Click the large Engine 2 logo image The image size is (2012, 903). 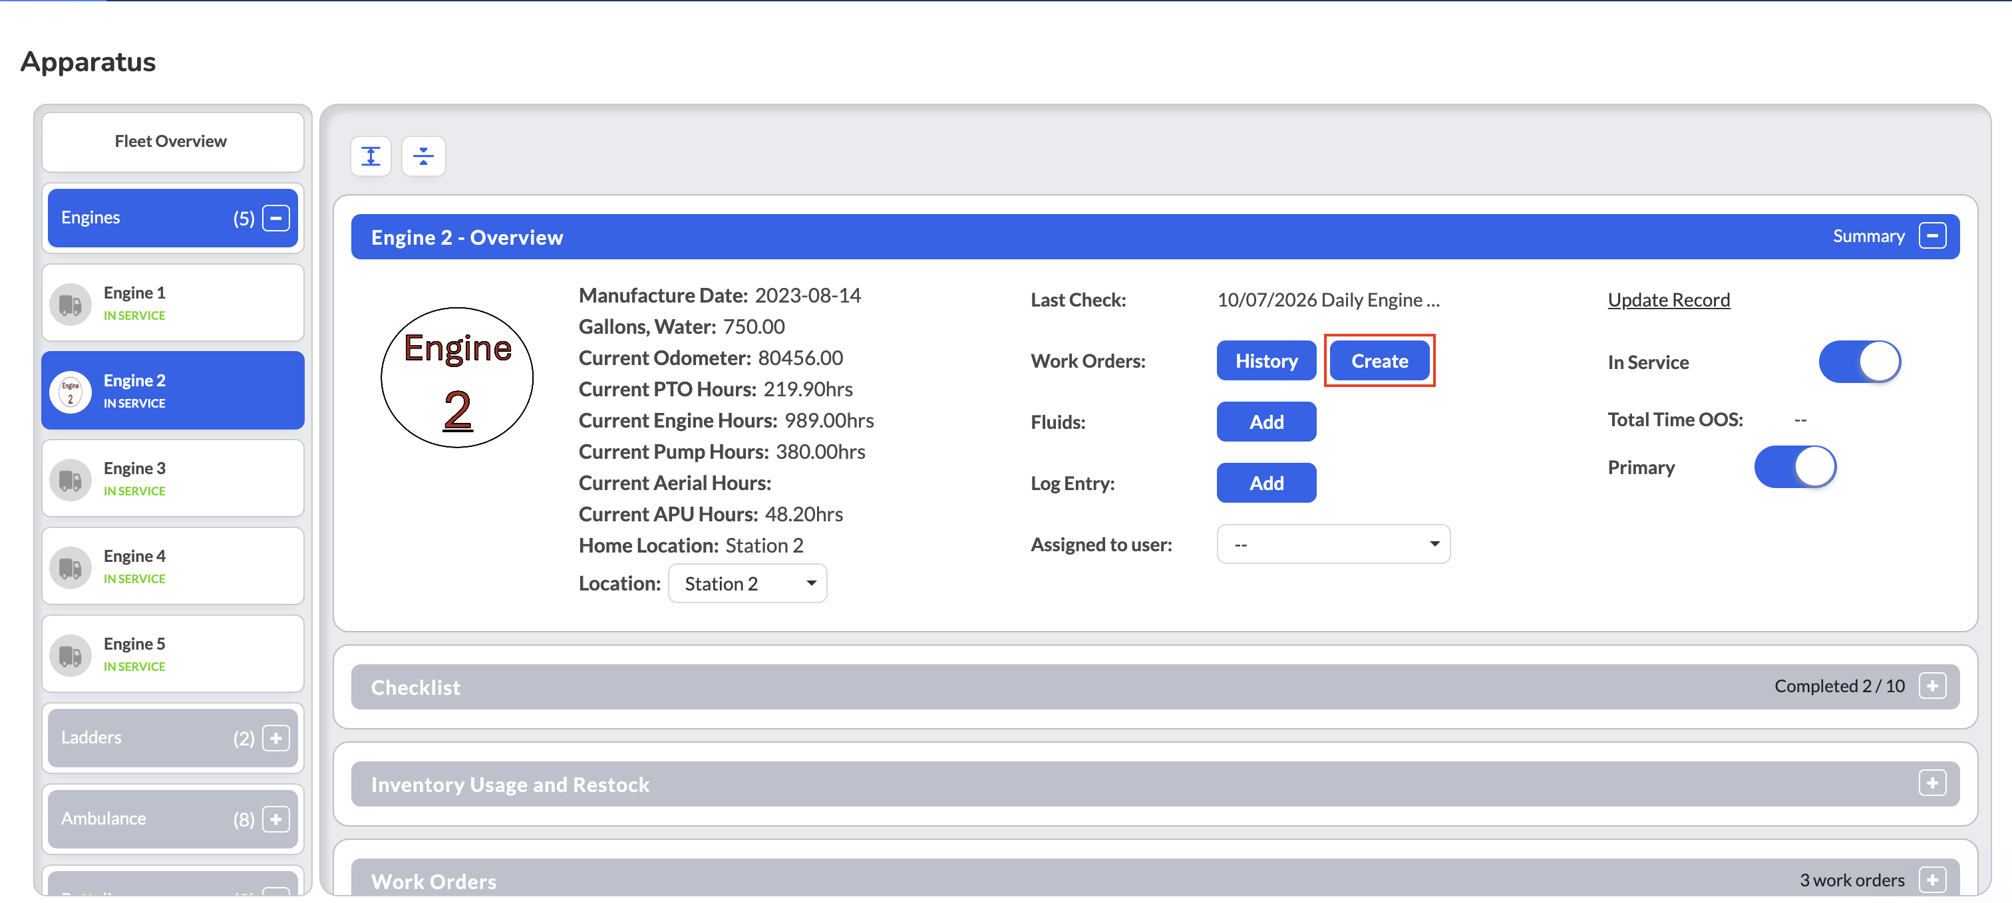click(457, 378)
